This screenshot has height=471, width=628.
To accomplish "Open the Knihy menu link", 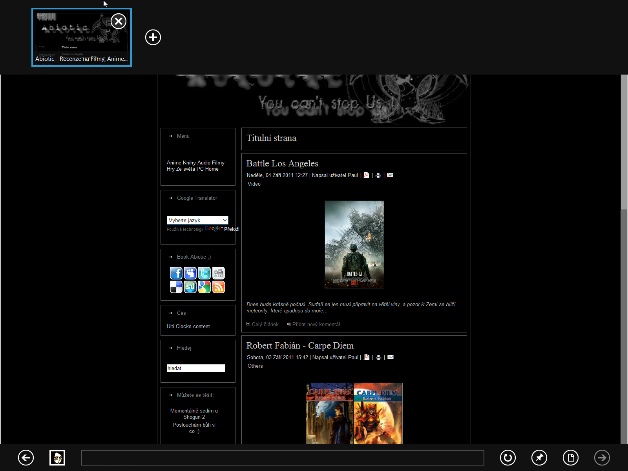I will (x=189, y=162).
